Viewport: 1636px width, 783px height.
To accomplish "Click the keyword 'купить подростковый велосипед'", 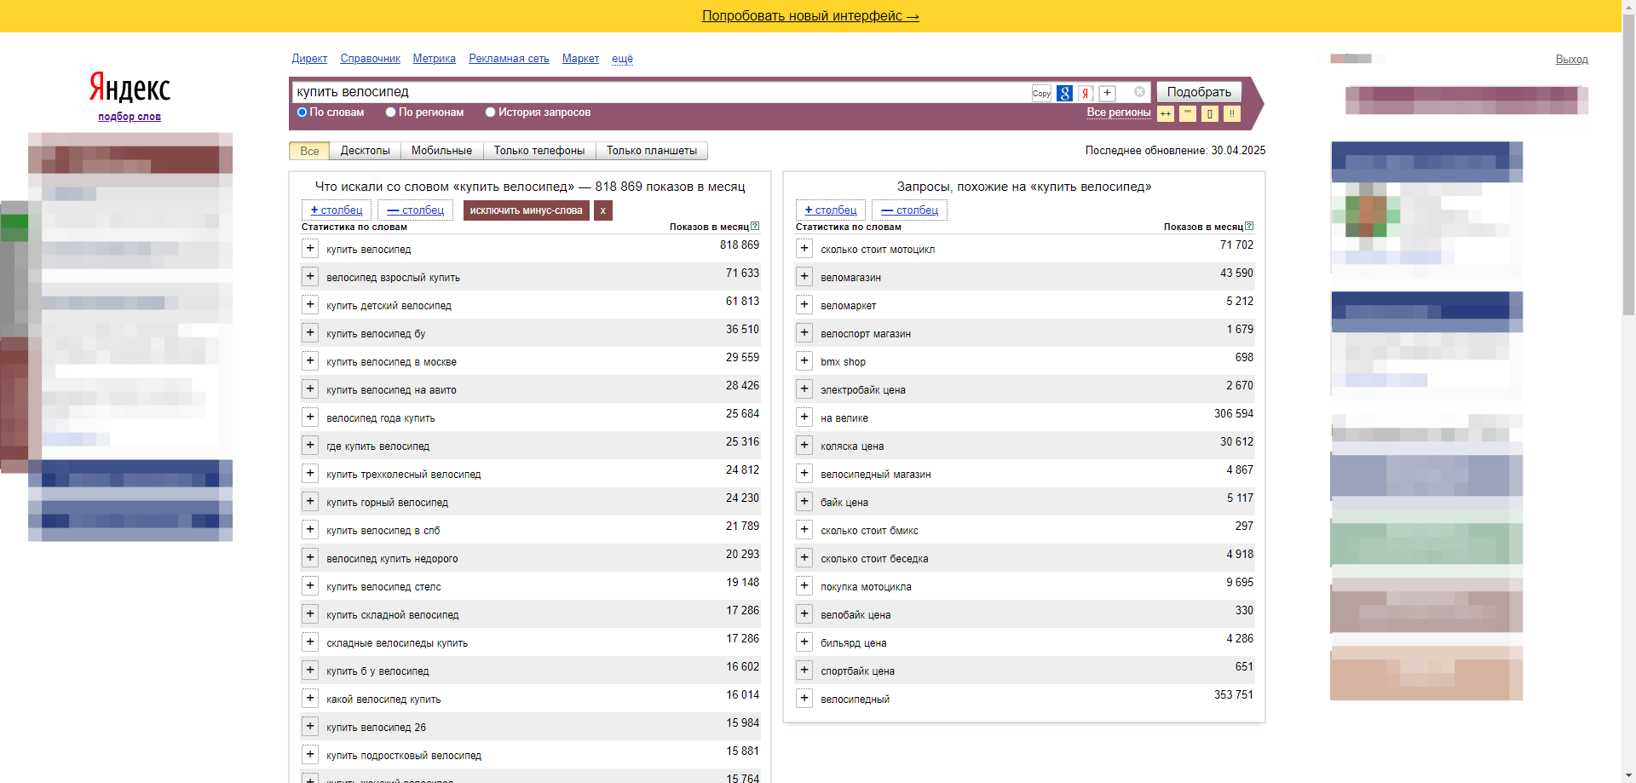I will point(403,756).
